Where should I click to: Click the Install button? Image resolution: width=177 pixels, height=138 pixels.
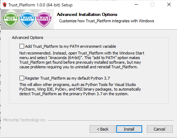pyautogui.click(x=129, y=129)
